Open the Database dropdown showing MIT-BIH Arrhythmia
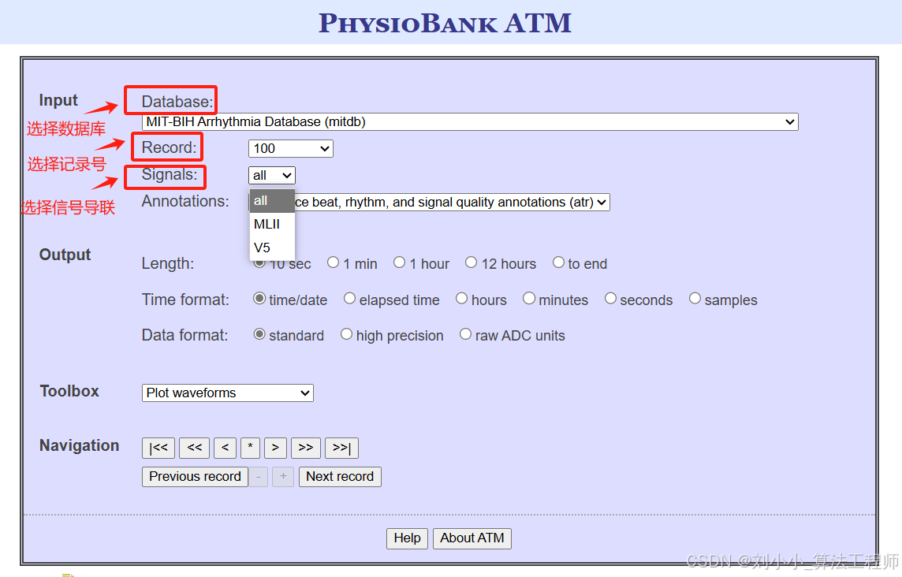Screen dimensions: 902x577 (469, 122)
